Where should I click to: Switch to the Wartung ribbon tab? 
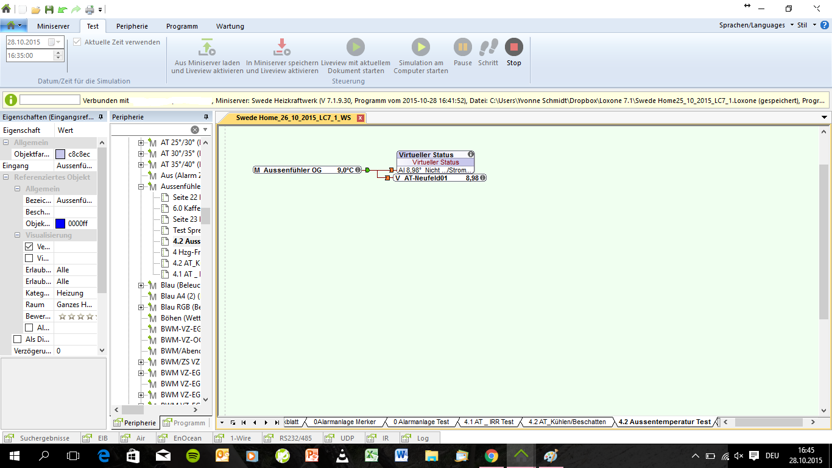[230, 26]
